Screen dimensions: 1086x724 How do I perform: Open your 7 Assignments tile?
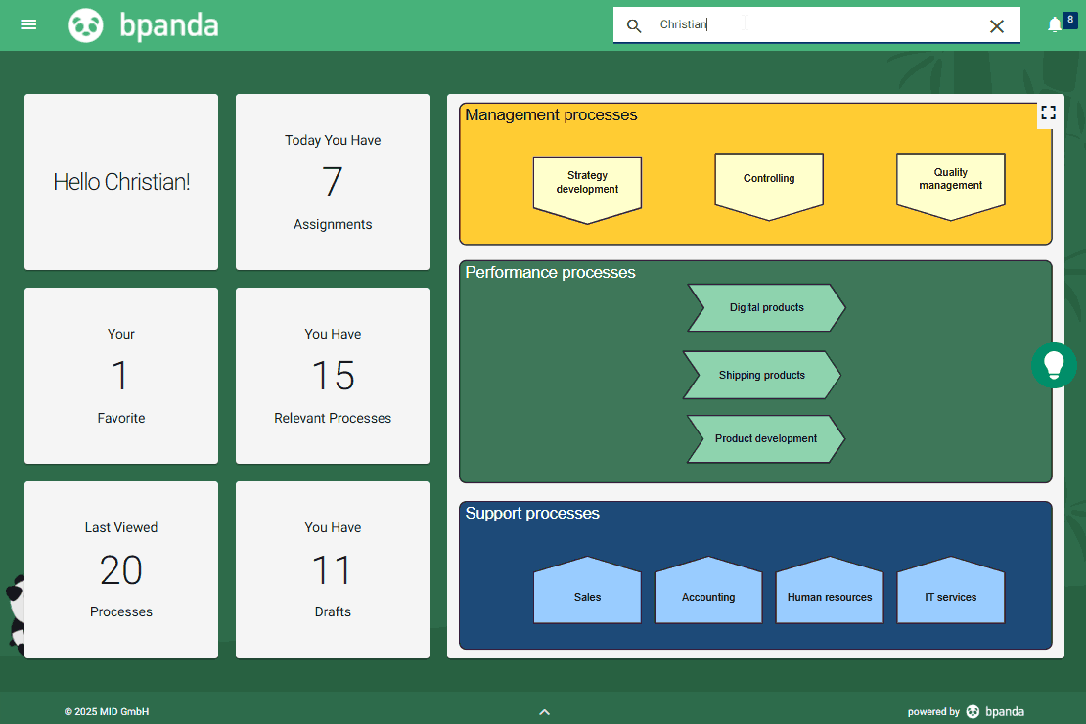click(333, 181)
